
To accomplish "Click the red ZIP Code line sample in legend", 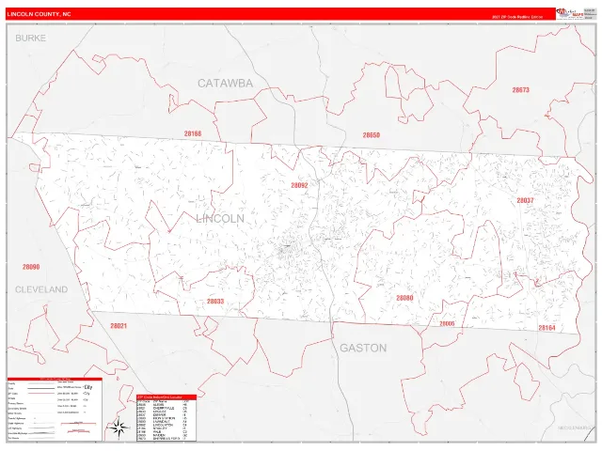I will point(41,393).
